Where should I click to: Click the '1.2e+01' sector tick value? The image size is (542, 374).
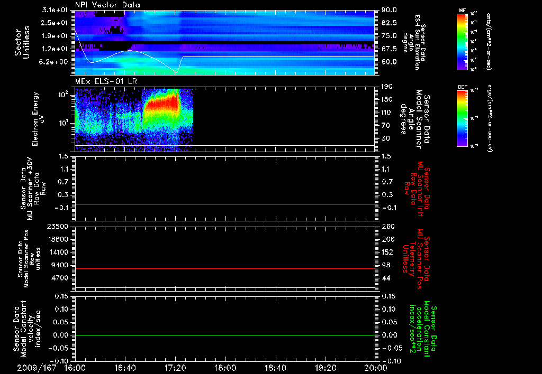click(55, 49)
